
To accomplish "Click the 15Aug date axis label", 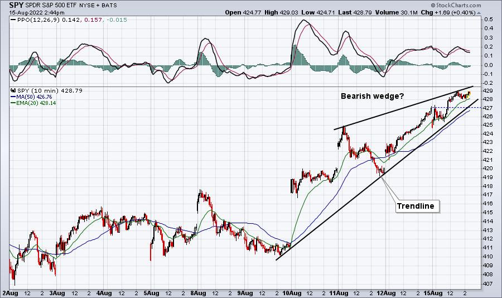I will point(433,293).
